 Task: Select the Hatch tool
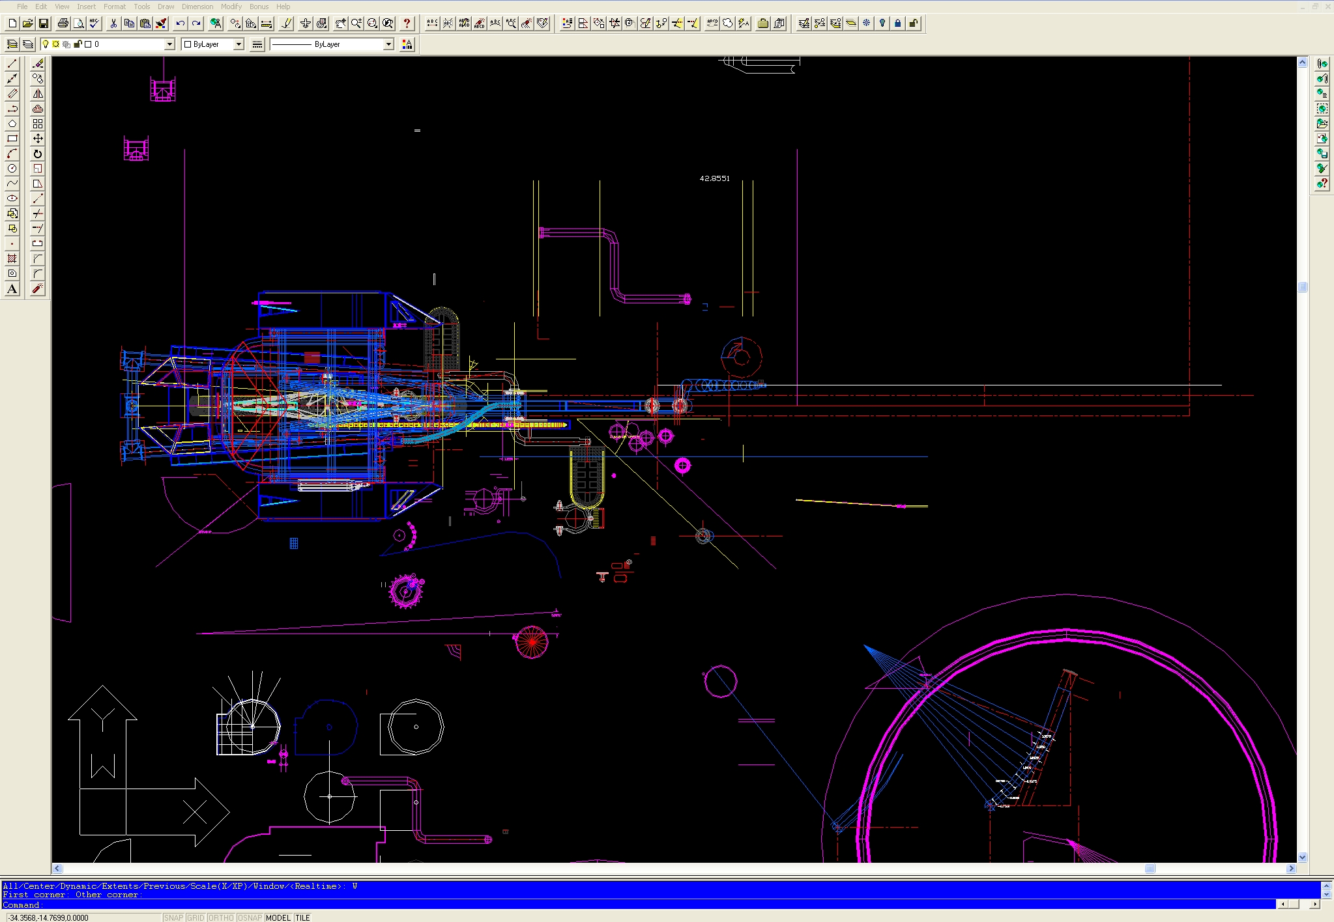[x=12, y=258]
